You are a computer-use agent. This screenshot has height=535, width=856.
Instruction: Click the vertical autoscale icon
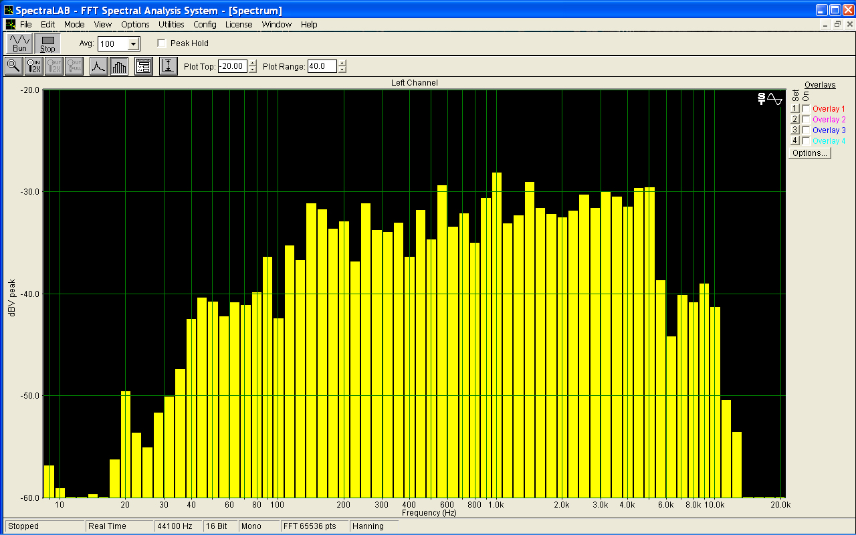169,66
